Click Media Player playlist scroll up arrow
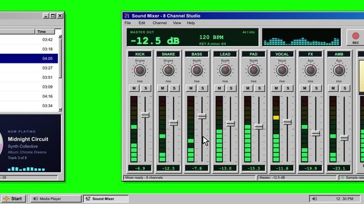This screenshot has width=364, height=204. 60,36
